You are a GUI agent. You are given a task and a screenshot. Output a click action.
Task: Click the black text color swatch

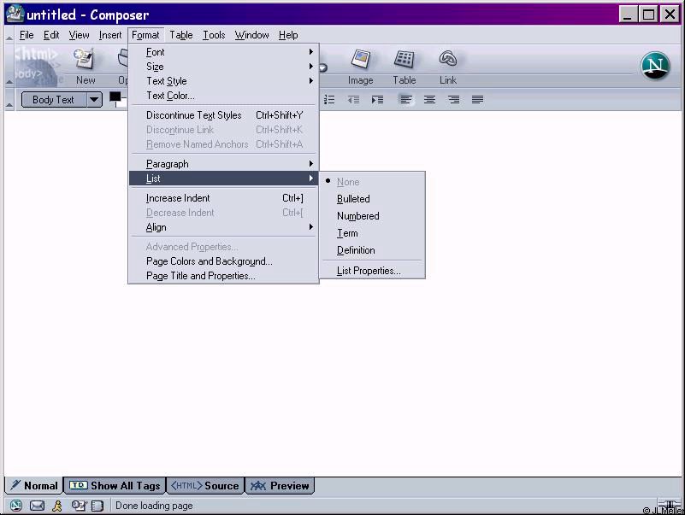(x=115, y=97)
